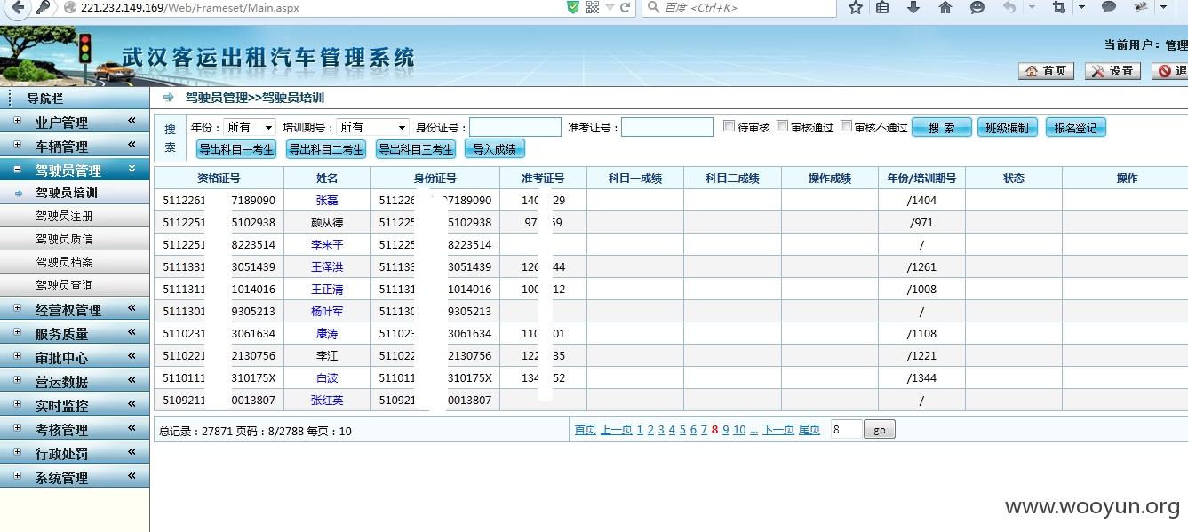Focus the 身份证号 input field

515,127
